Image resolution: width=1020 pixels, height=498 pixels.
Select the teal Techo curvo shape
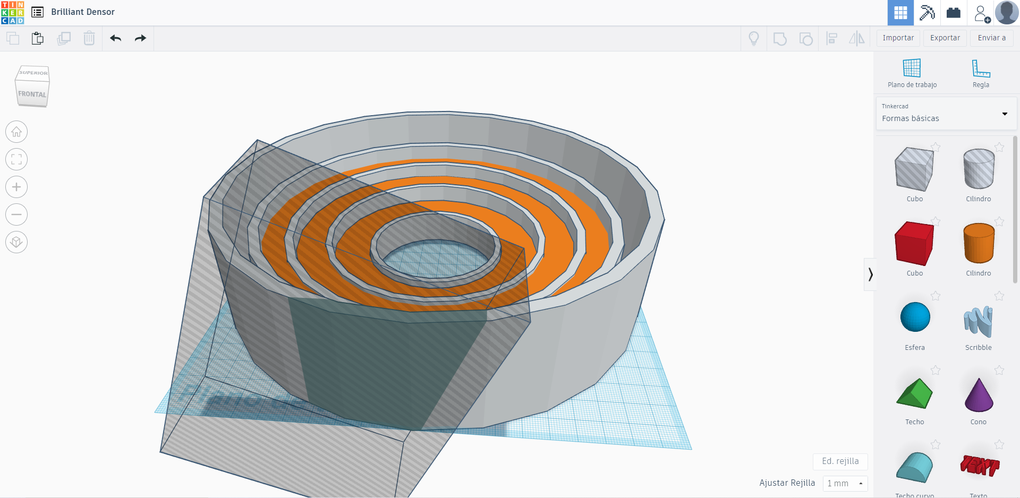914,467
